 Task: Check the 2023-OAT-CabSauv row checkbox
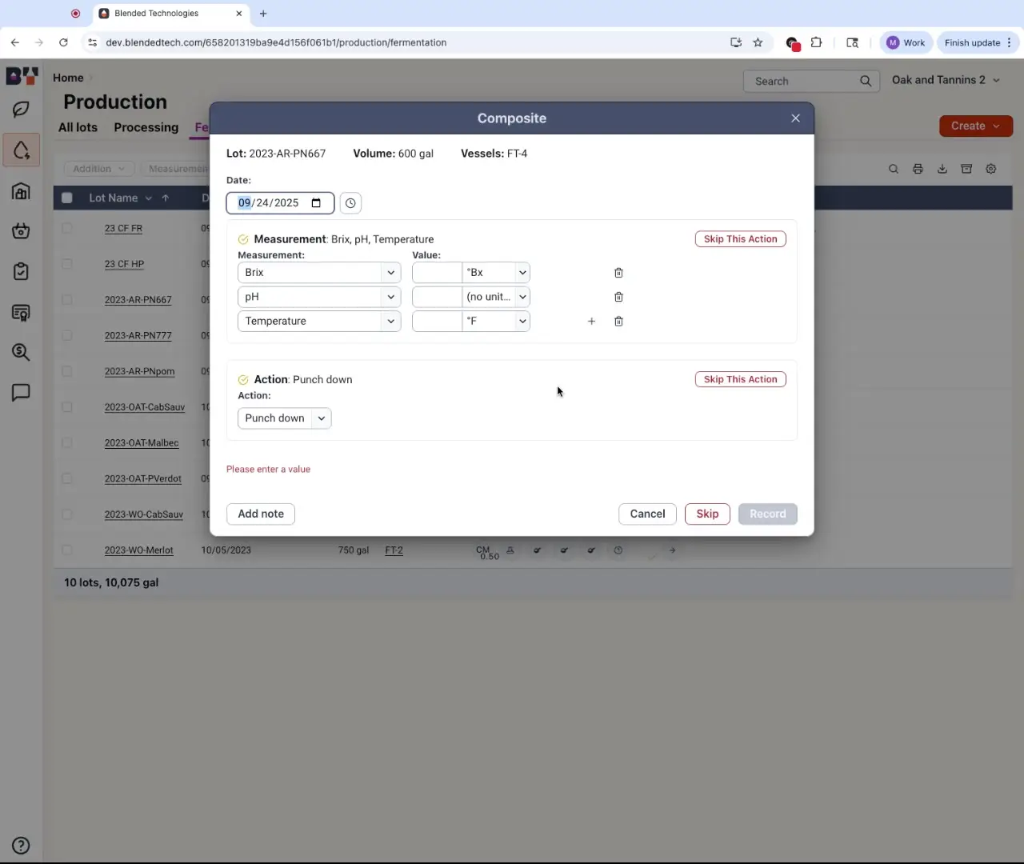coord(67,407)
